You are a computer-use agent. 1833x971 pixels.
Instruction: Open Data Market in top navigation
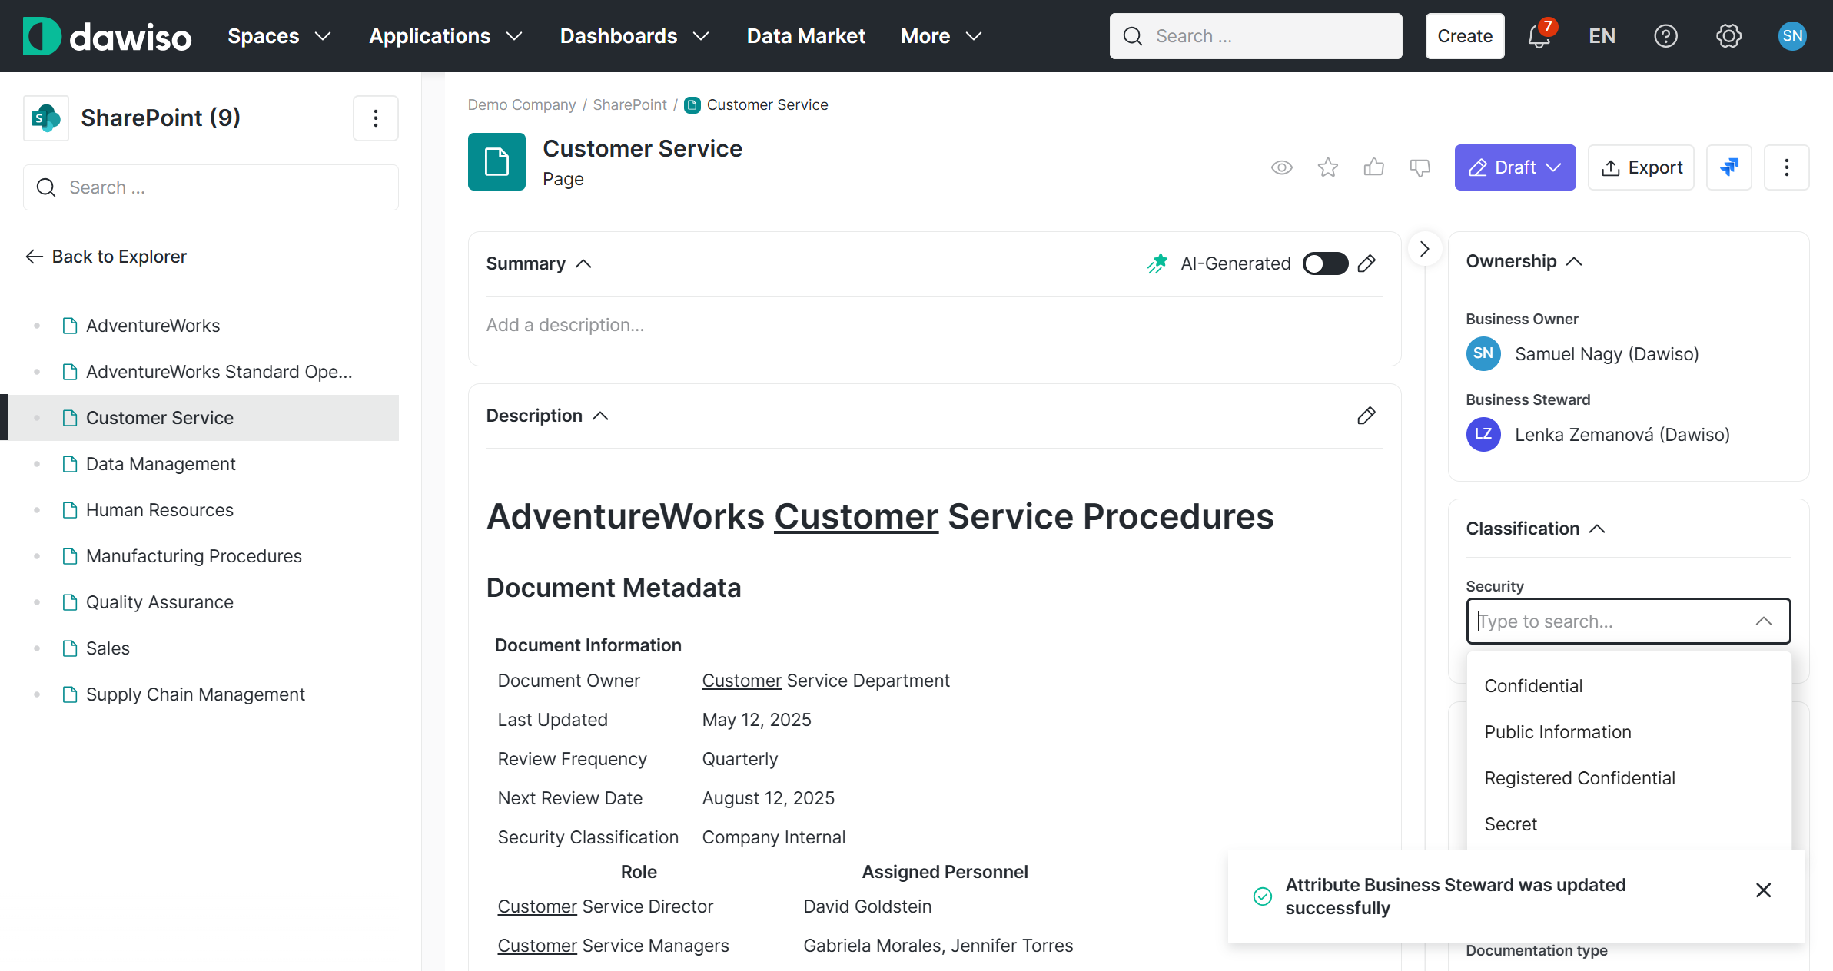(805, 36)
